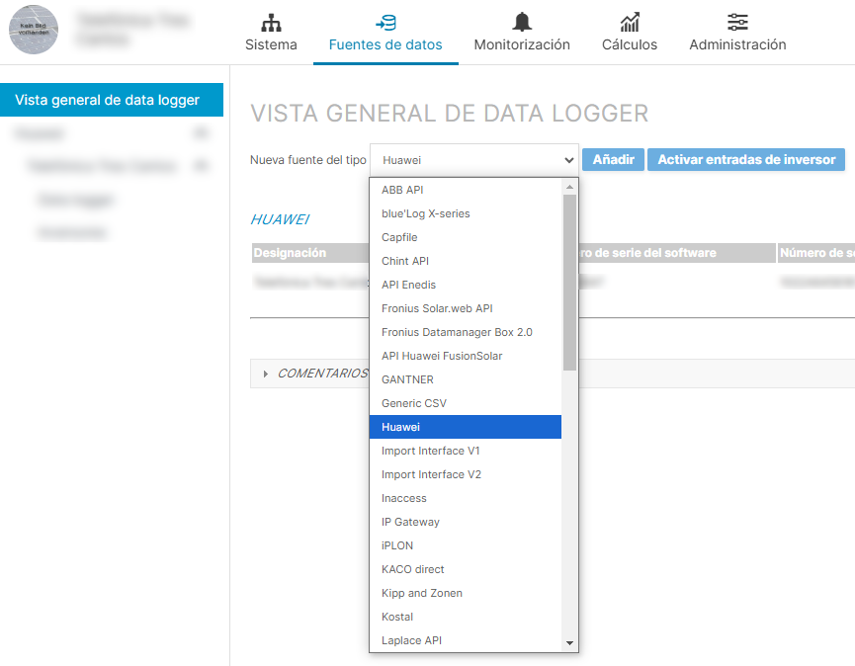This screenshot has width=855, height=666.
Task: Pick IP Gateway option
Action: click(x=466, y=522)
